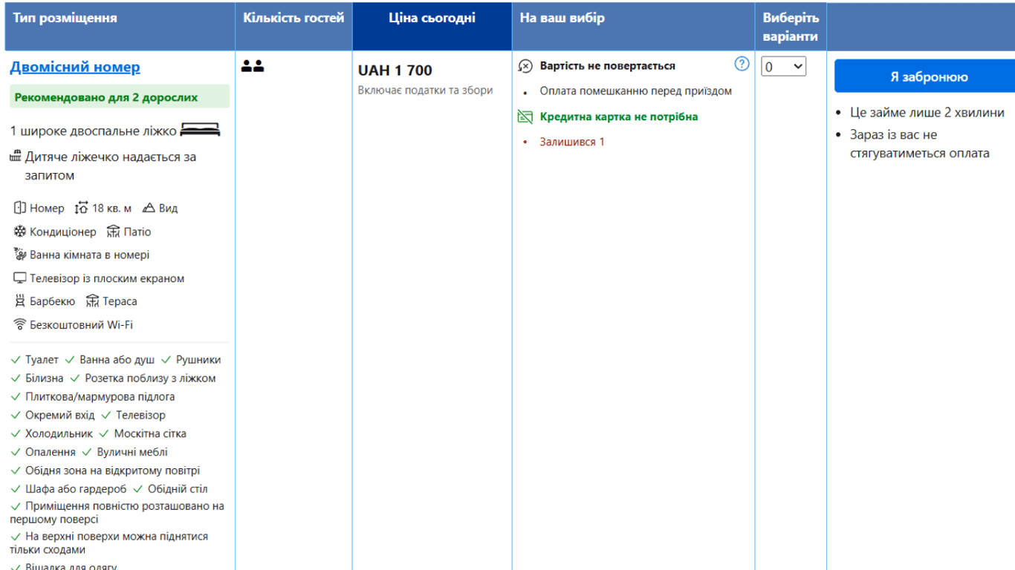Click the UAH 1 700 price
Viewport: 1015px width, 570px height.
(395, 71)
